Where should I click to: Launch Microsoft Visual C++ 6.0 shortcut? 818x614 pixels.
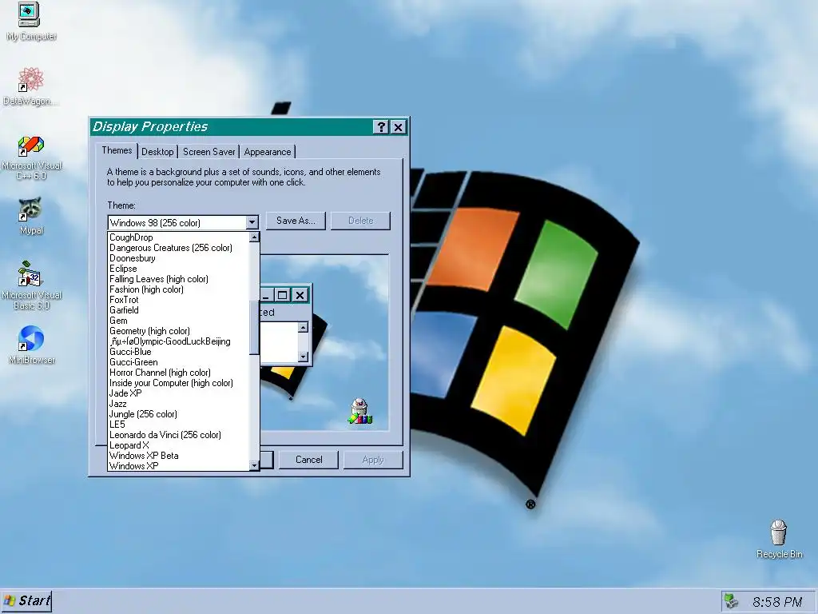click(x=31, y=157)
